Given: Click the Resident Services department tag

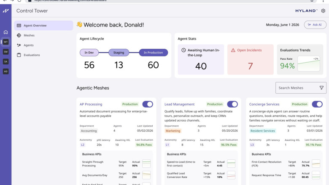Looking at the screenshot, I should click(x=262, y=131).
